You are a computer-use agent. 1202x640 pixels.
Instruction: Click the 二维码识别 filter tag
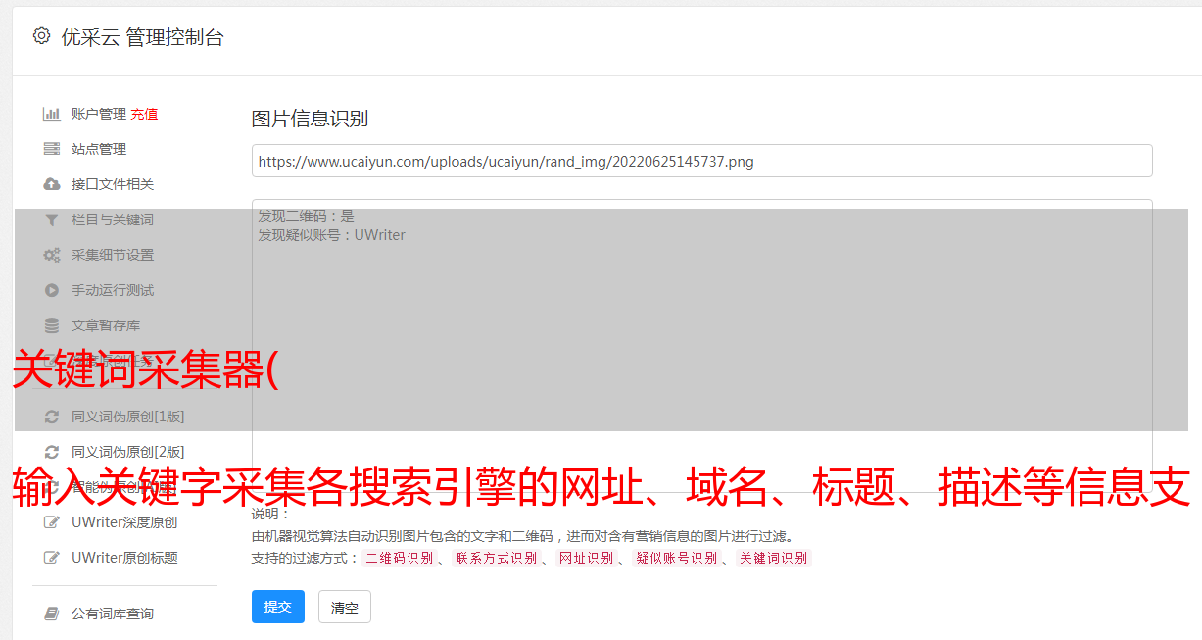pyautogui.click(x=400, y=558)
